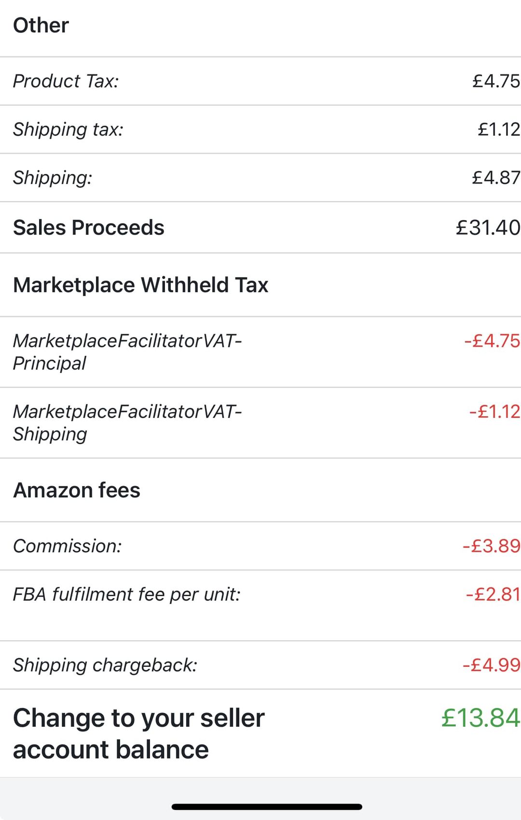Viewport: 521px width, 820px height.
Task: Tap the green £13.84 balance change
Action: point(480,718)
